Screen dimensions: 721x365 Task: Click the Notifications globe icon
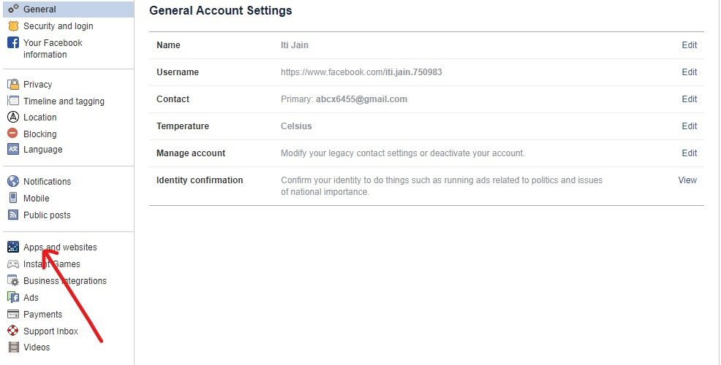coord(13,181)
